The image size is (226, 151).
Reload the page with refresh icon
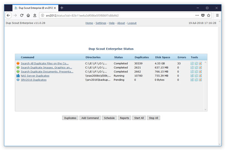[x=22, y=15]
